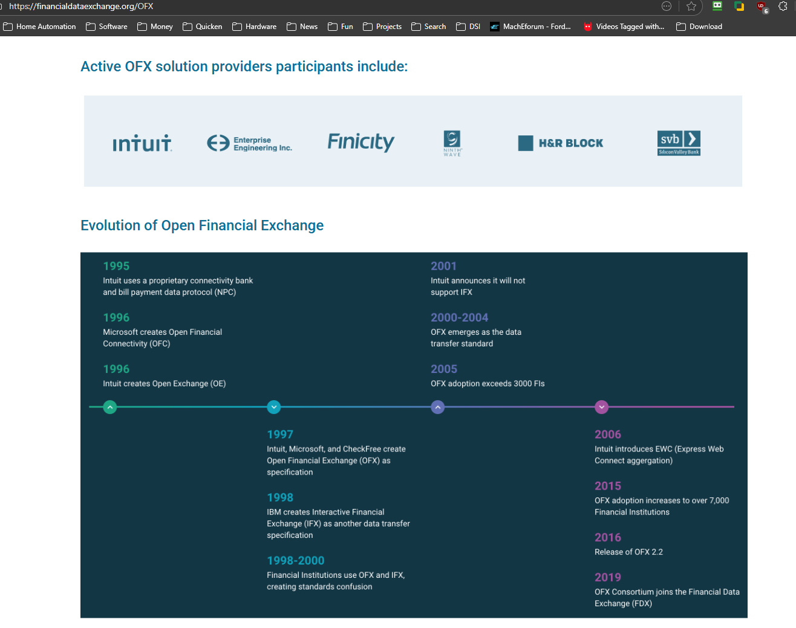Click the H&R Block logo
Screen dimensions: 796x628
tap(561, 143)
